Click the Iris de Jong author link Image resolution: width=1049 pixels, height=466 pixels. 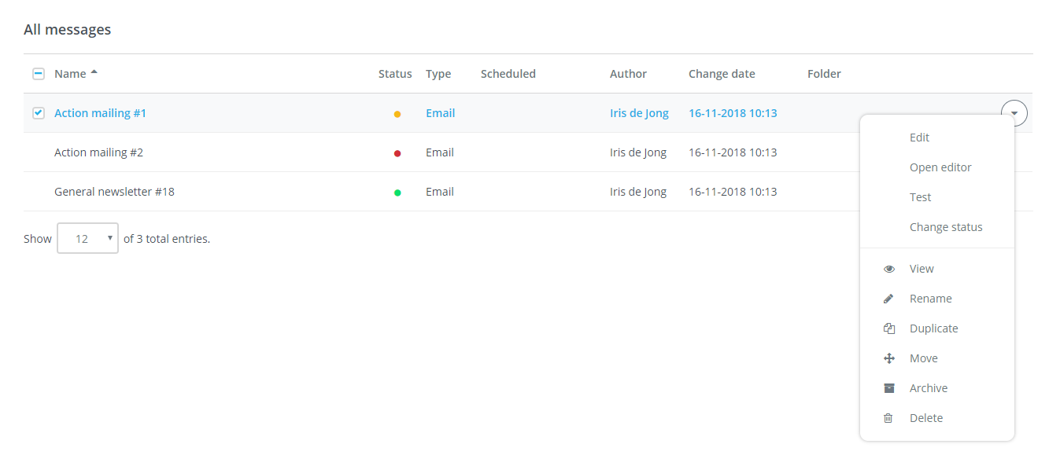[639, 113]
